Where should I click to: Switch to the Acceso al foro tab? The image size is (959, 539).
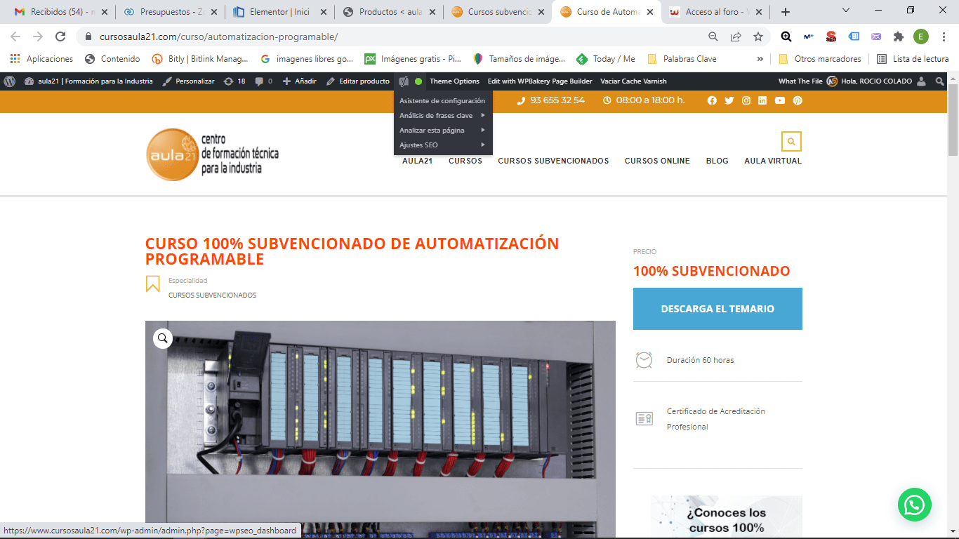[x=716, y=12]
